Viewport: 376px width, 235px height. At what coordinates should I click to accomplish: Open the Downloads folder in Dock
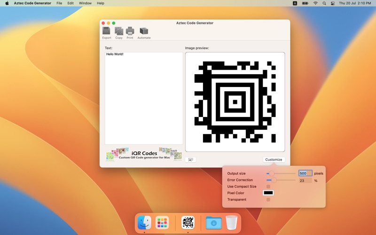click(x=213, y=222)
